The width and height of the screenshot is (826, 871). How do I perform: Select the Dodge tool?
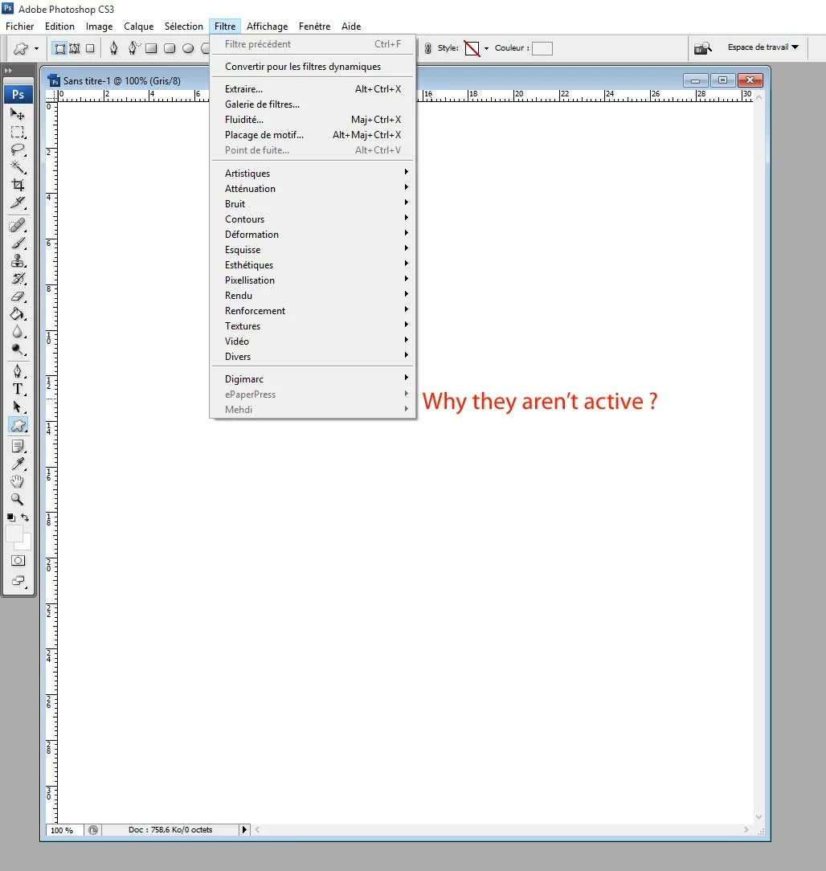(x=18, y=349)
